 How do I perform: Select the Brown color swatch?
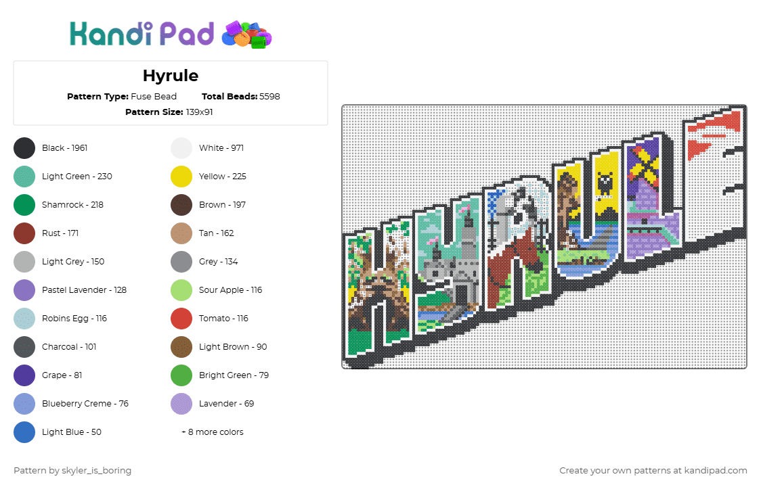click(181, 205)
